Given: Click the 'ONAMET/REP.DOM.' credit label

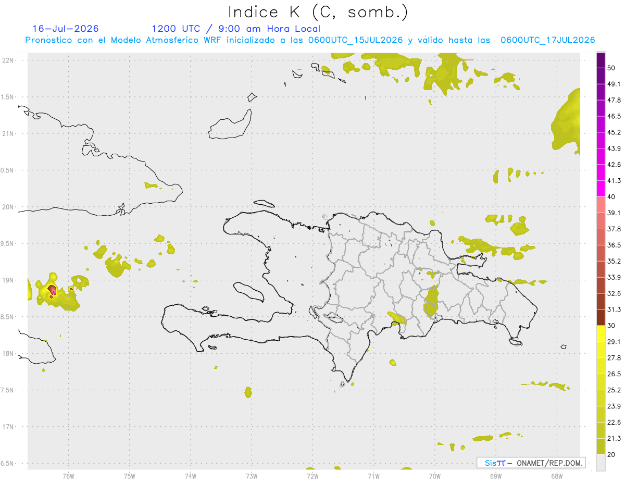Looking at the screenshot, I should pyautogui.click(x=551, y=463).
